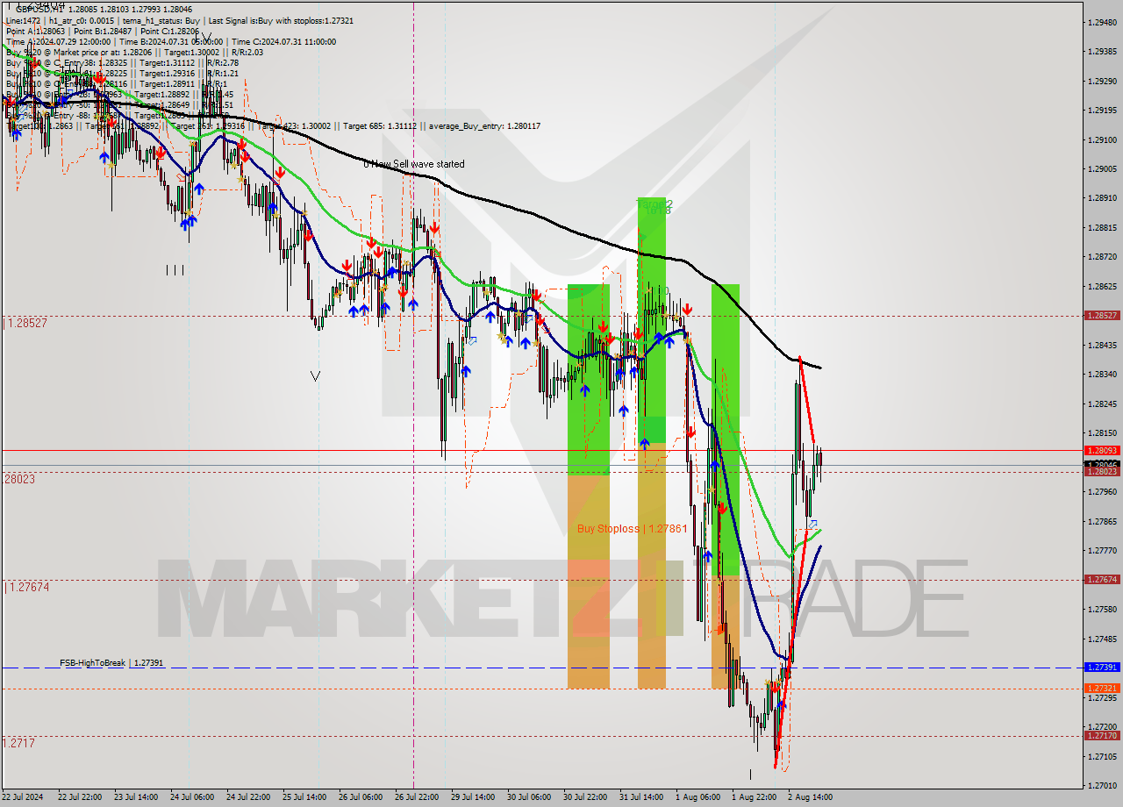1123x807 pixels.
Task: Click the 'Target 685: 1.31112' text
Action: [381, 126]
